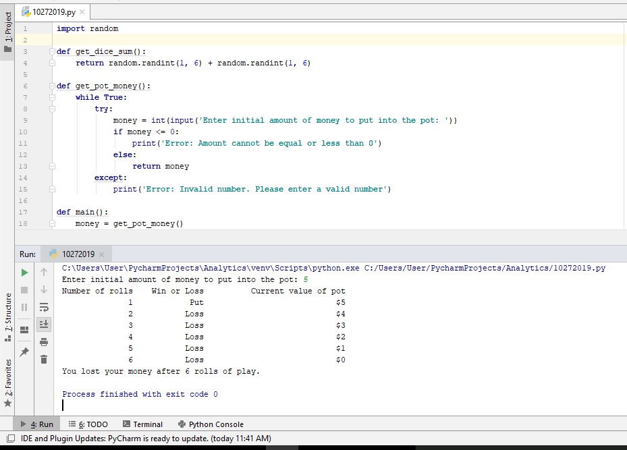Click fold end marker on return money line
This screenshot has width=627, height=450.
pyautogui.click(x=52, y=166)
